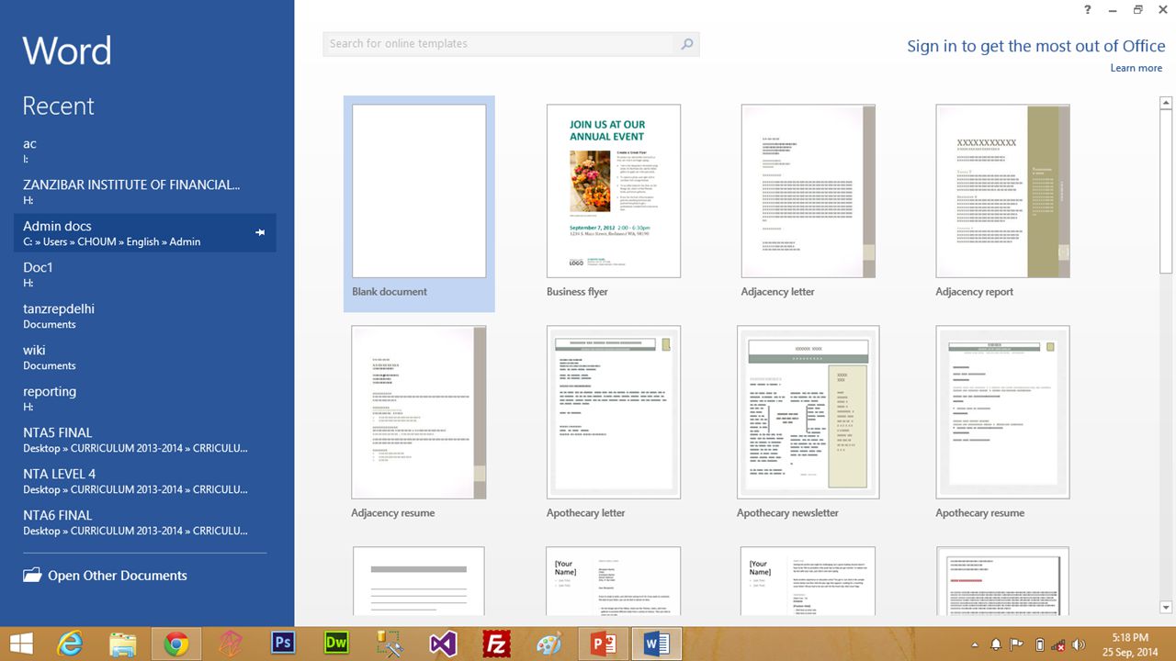Open Photoshop from the taskbar
This screenshot has width=1176, height=661.
(x=284, y=644)
